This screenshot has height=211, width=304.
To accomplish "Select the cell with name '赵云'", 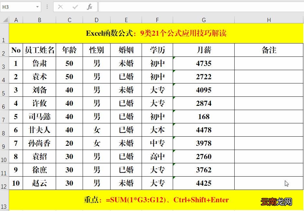I will (x=40, y=183).
